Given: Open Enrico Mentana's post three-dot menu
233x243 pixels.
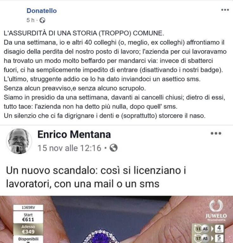Looking at the screenshot, I should point(216,133).
